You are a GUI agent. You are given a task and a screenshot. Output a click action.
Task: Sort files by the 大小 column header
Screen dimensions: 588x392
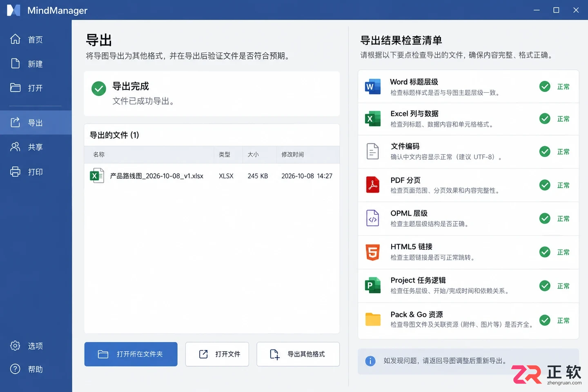(253, 154)
